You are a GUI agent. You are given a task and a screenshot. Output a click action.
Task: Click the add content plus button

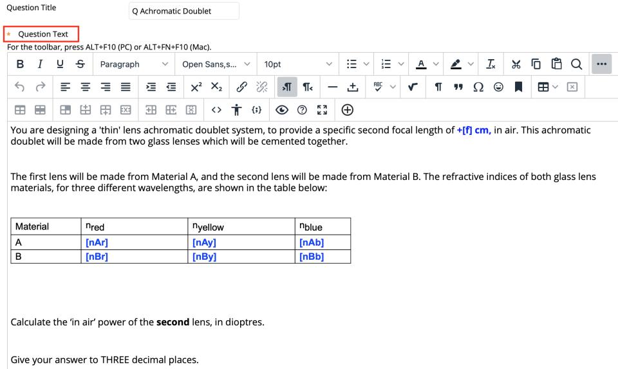[x=347, y=109]
